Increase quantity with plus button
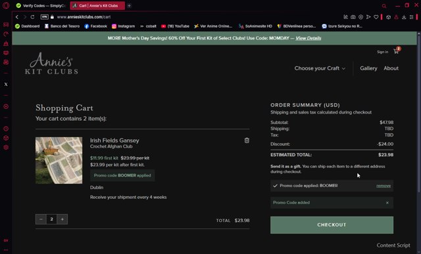This screenshot has width=421, height=254. [x=62, y=219]
